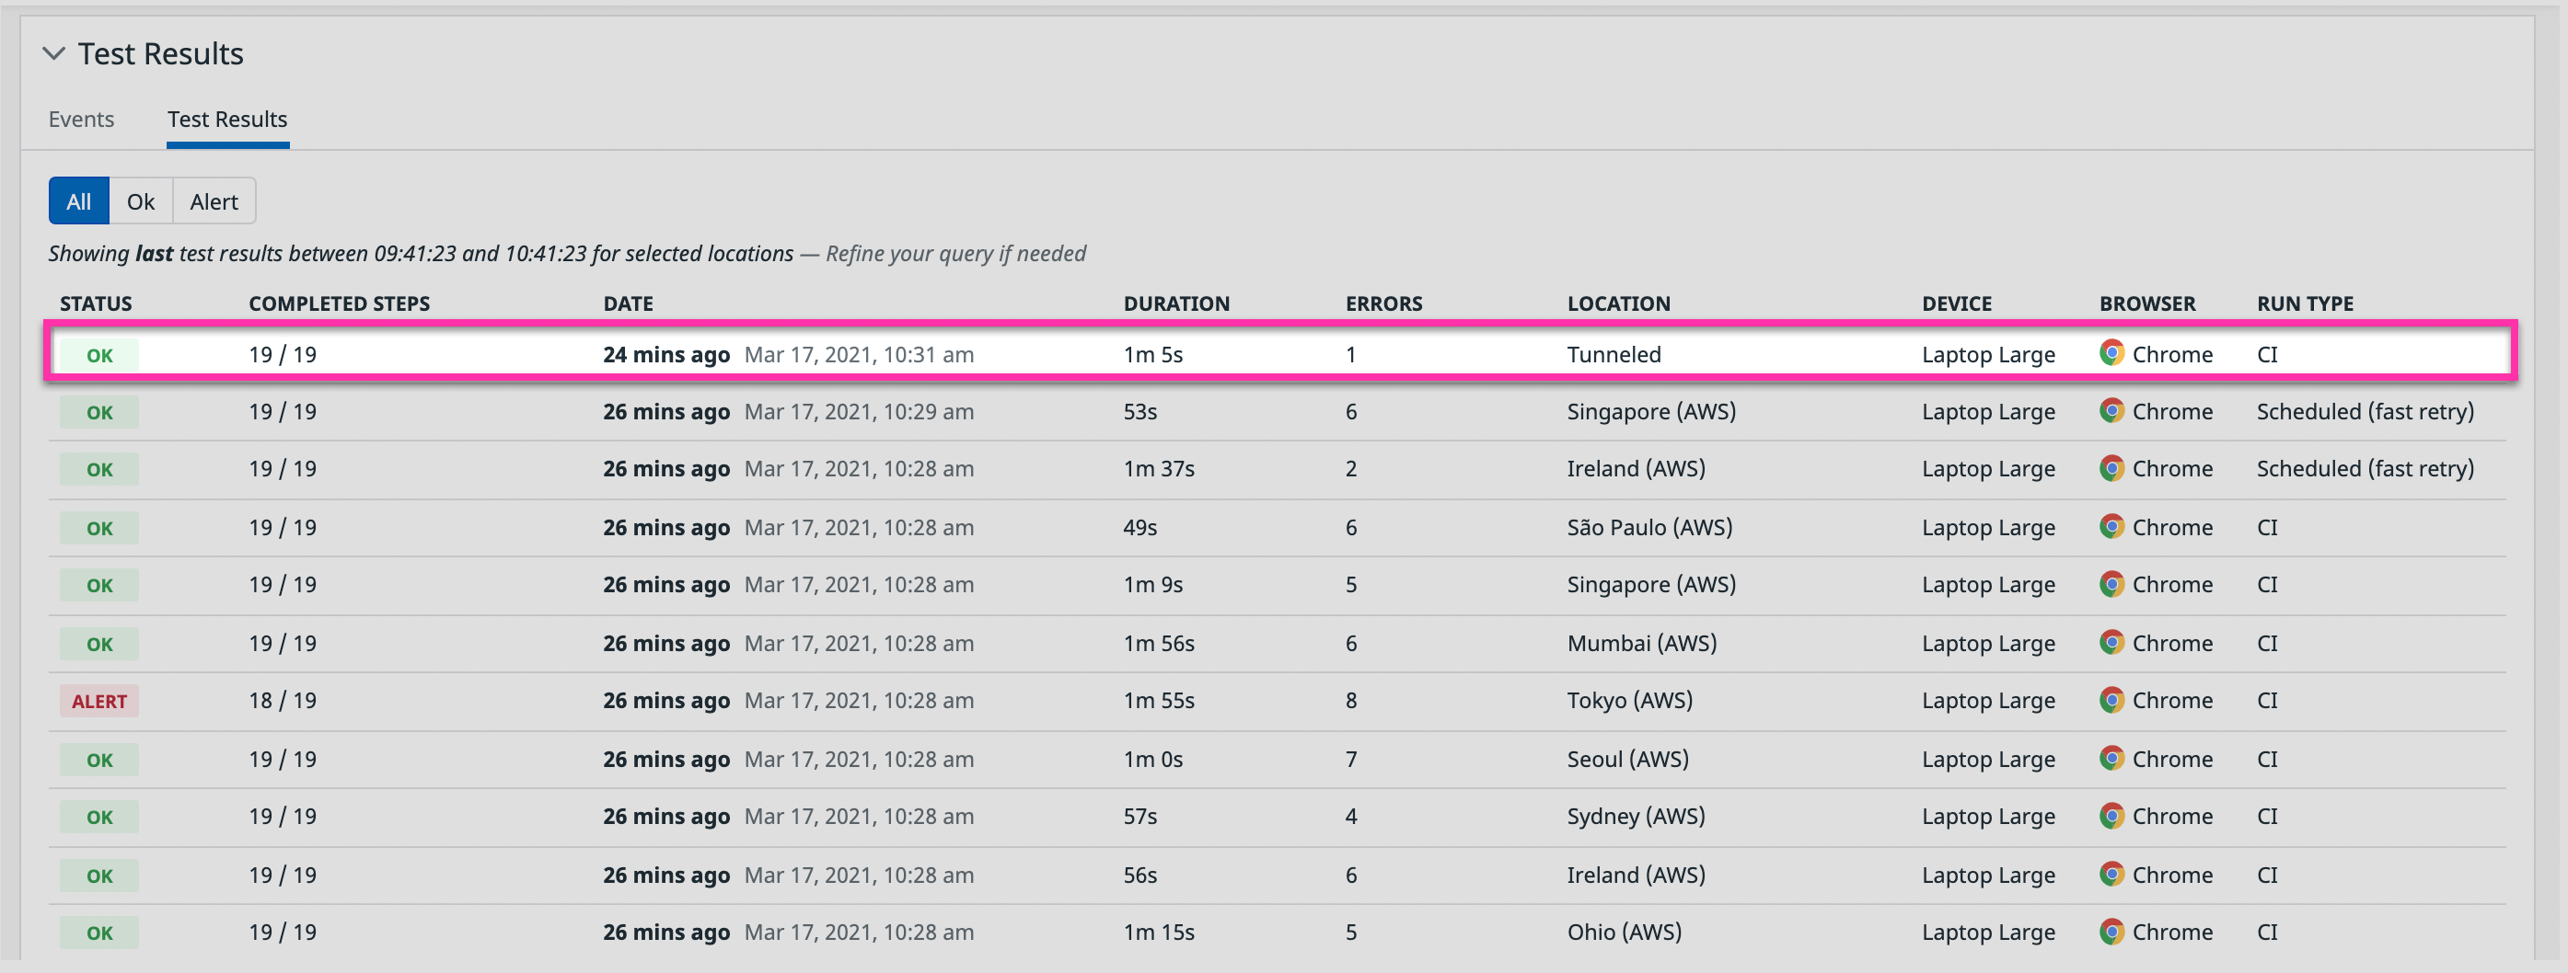Sort results by the ERRORS column header
The image size is (2568, 973).
tap(1383, 303)
